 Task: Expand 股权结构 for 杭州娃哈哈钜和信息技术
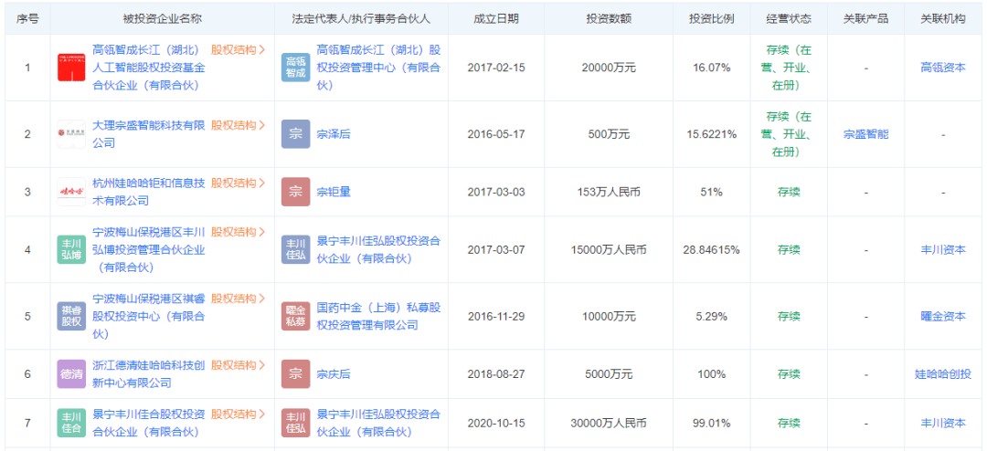(238, 183)
